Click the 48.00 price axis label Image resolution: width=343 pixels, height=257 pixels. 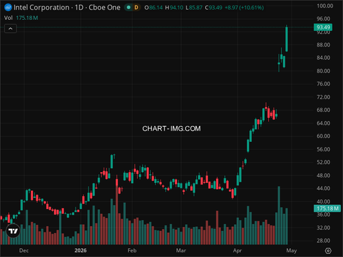pos(323,175)
